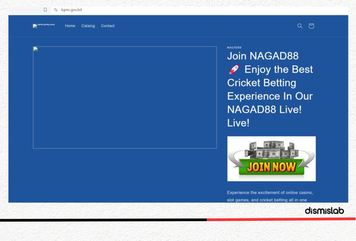
Task: Open site settings icon beside the URL
Action: [x=56, y=10]
